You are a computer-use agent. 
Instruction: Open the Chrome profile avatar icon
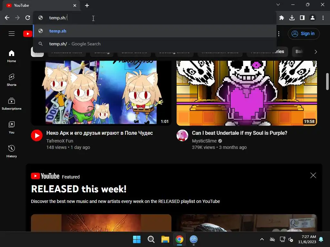click(313, 18)
